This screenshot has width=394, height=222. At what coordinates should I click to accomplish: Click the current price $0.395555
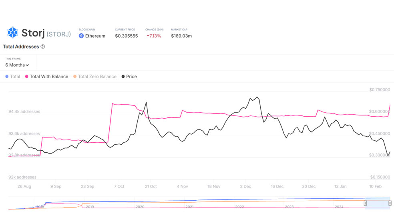pyautogui.click(x=127, y=36)
